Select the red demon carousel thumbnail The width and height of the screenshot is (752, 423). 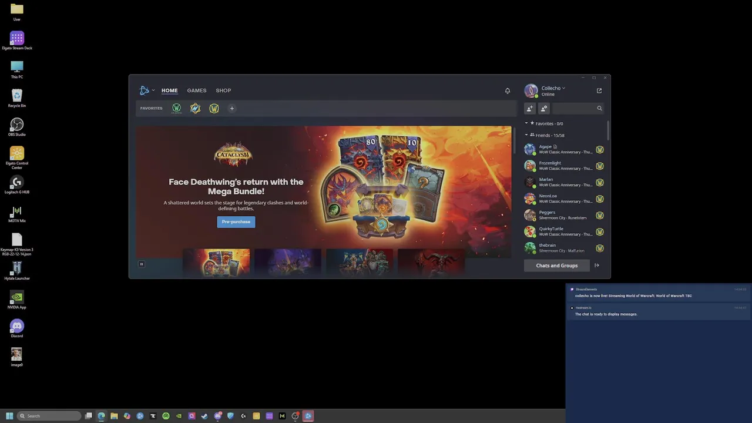click(x=431, y=263)
